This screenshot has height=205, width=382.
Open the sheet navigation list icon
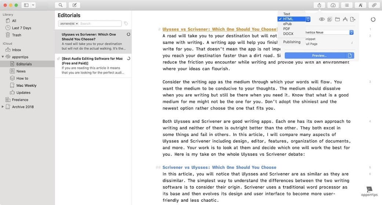pos(346,5)
